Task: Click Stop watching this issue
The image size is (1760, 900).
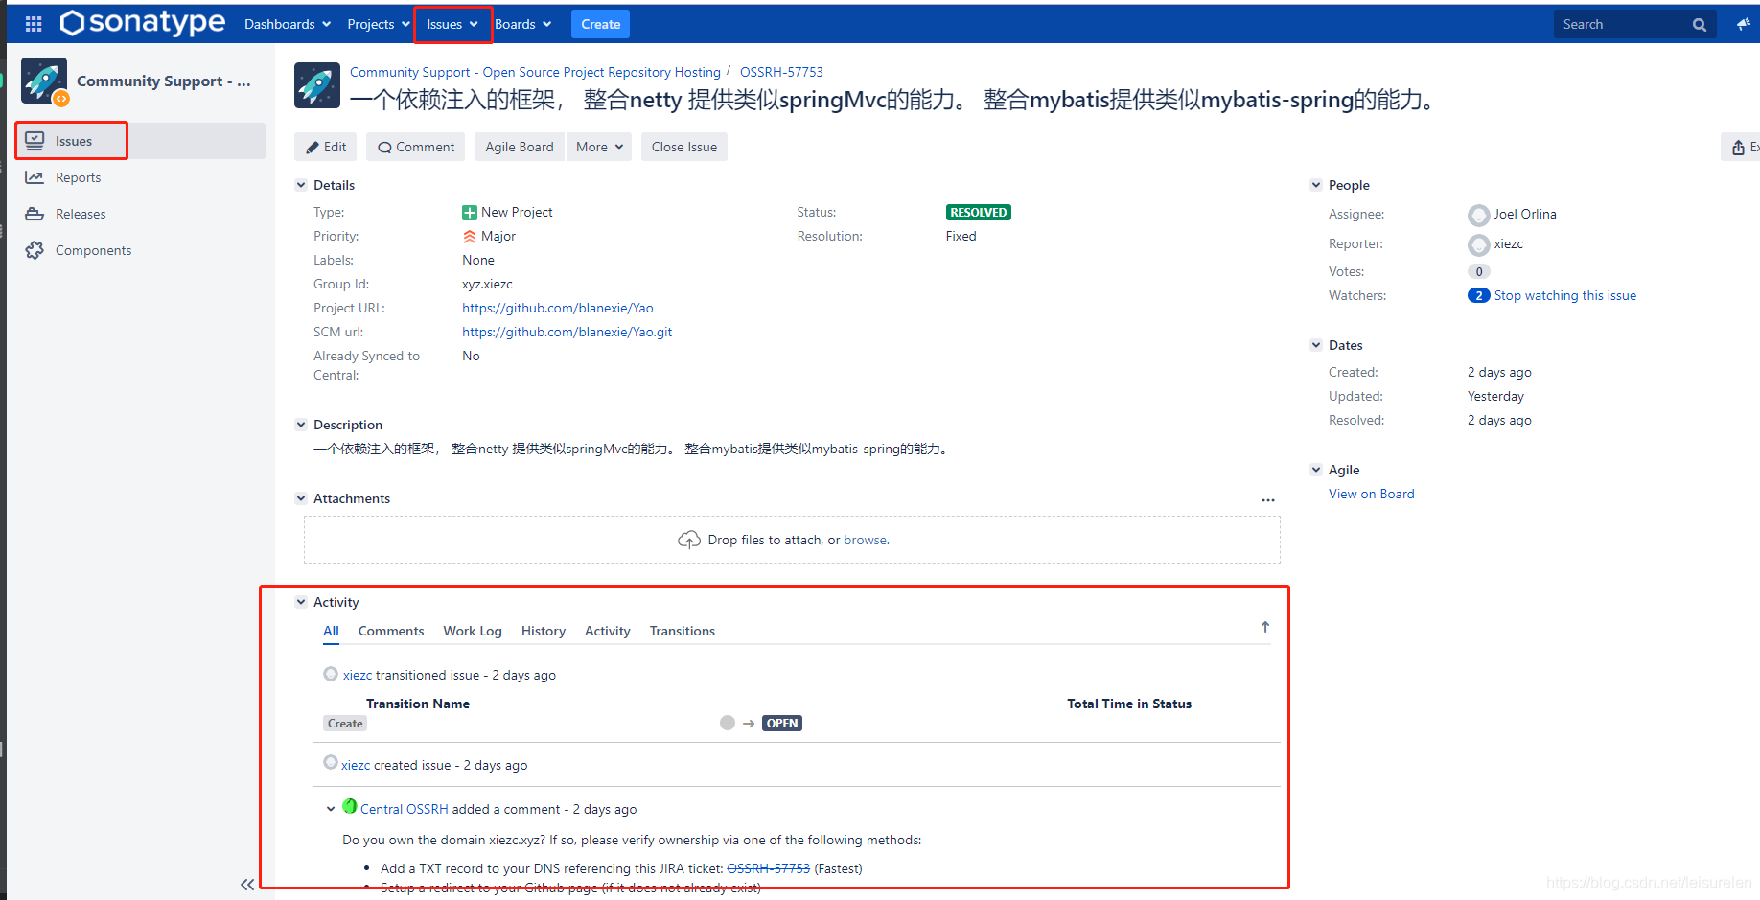Action: point(1565,295)
